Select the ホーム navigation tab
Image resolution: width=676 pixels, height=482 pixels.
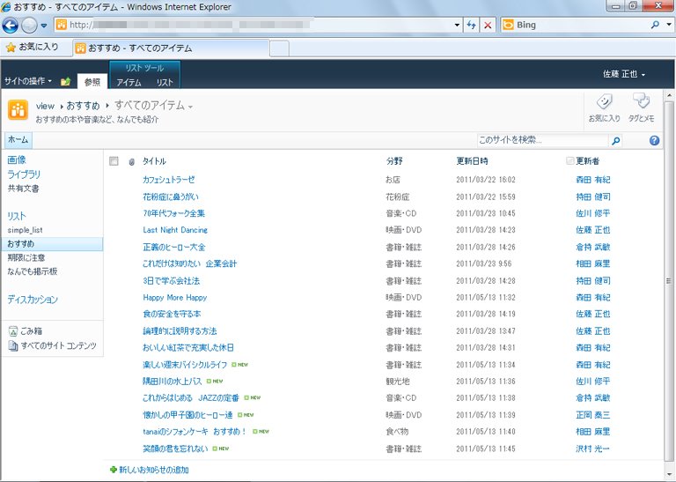click(18, 140)
